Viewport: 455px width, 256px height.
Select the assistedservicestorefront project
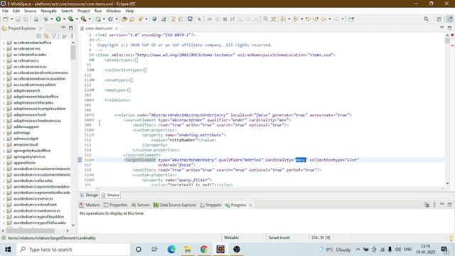click(35, 205)
